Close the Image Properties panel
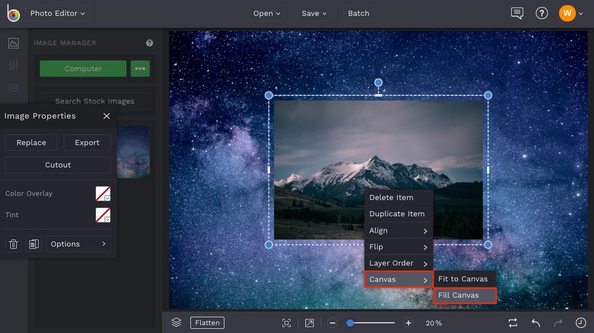Screen dimensions: 594x333 point(106,116)
